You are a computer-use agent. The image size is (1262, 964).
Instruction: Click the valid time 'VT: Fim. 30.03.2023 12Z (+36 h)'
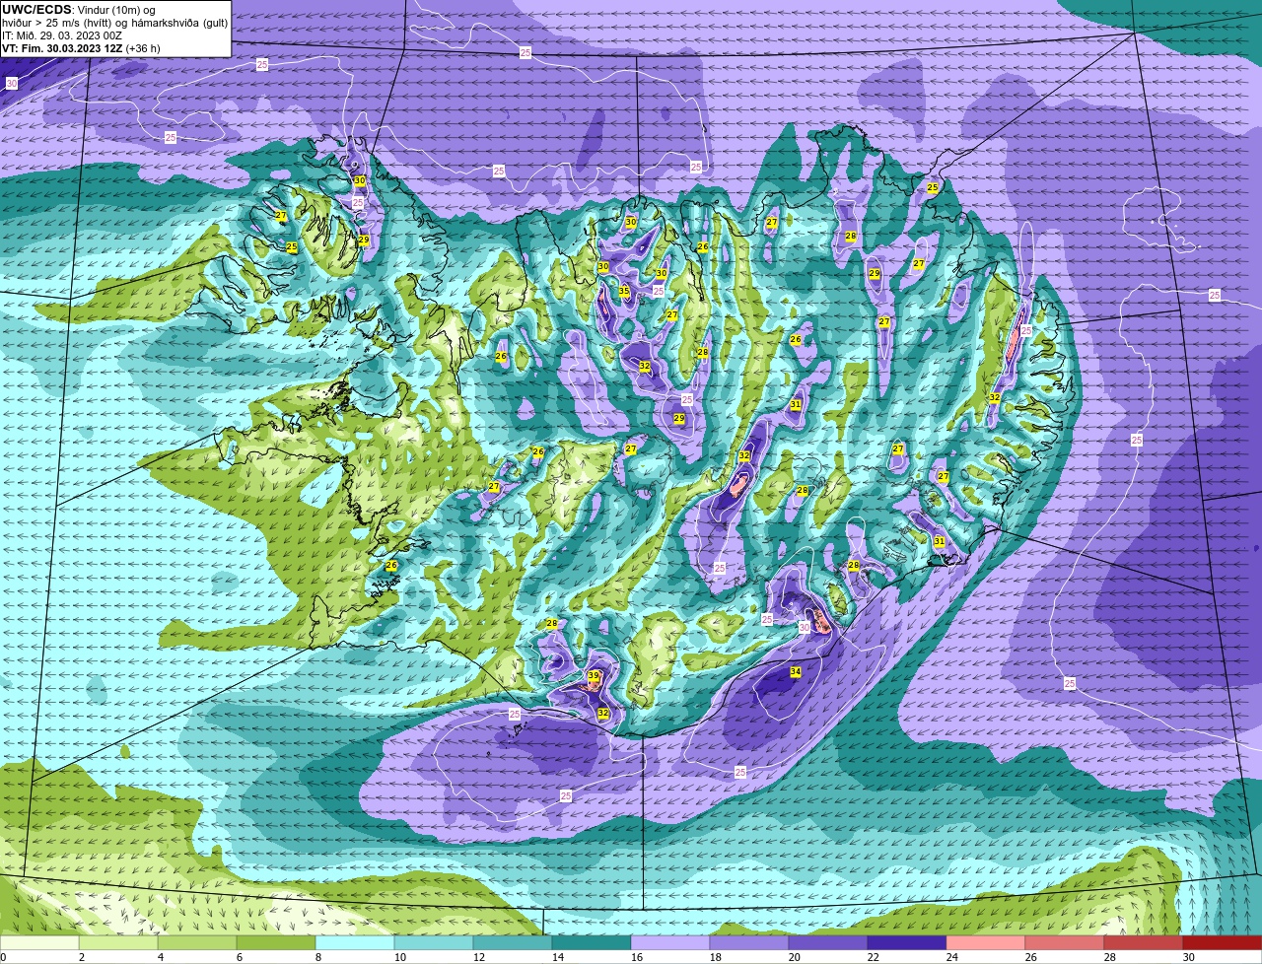[x=81, y=48]
